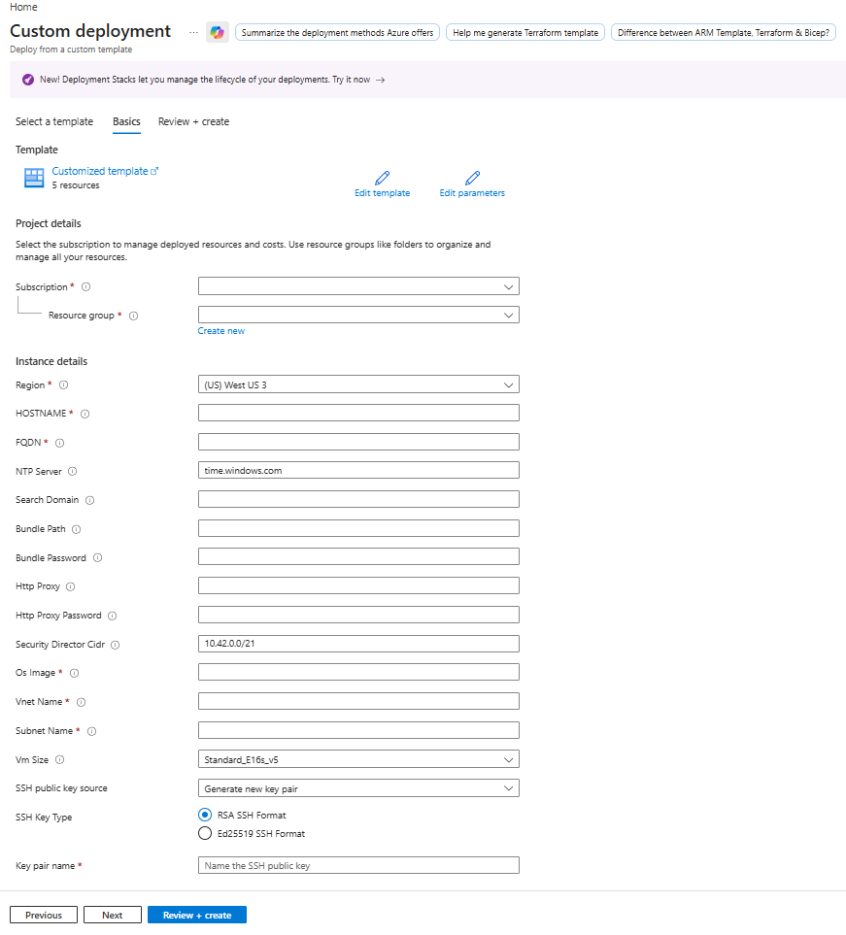This screenshot has height=935, width=846.
Task: Show info tooltip for Search Domain
Action: pyautogui.click(x=90, y=500)
